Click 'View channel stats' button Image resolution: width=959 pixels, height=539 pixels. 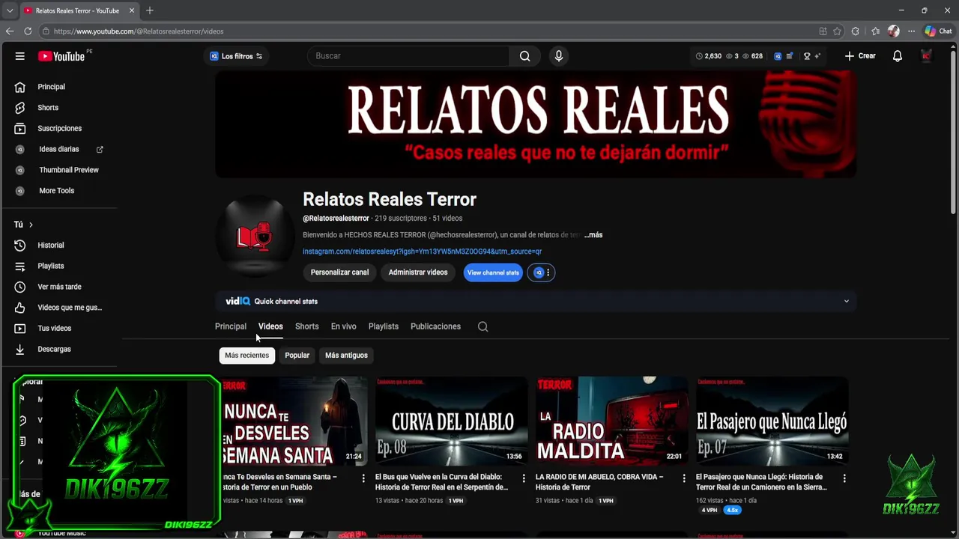click(493, 272)
